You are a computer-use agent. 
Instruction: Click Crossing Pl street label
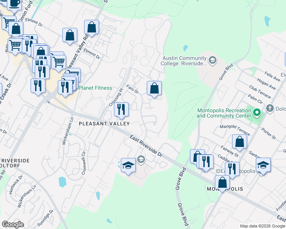click(x=116, y=97)
